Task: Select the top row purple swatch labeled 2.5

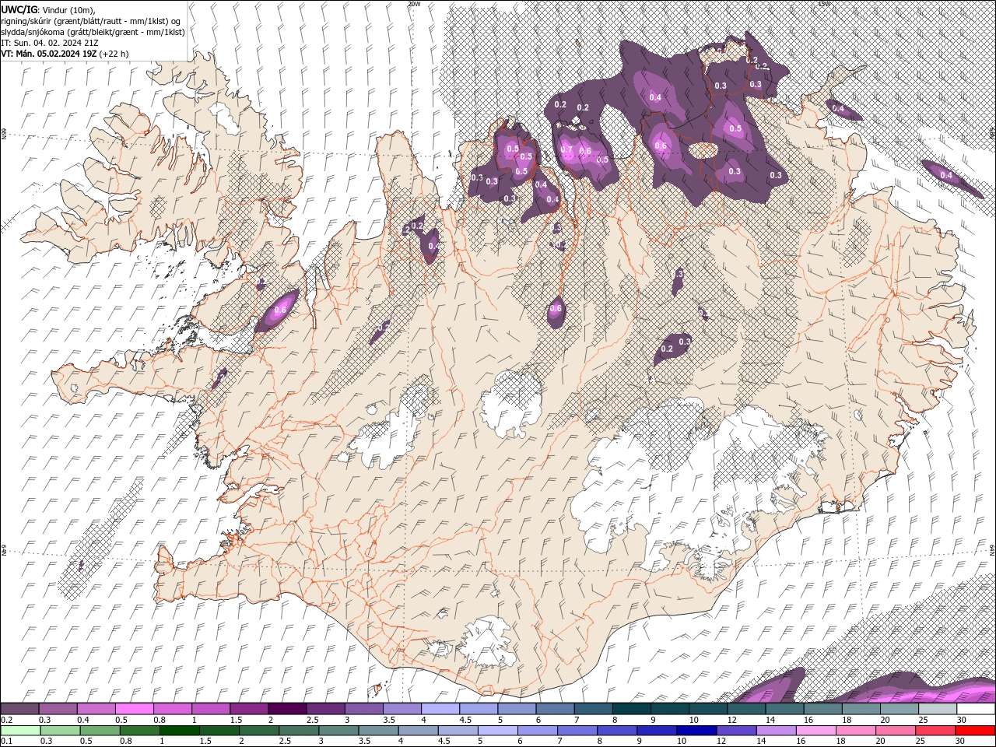Action: coord(325,709)
